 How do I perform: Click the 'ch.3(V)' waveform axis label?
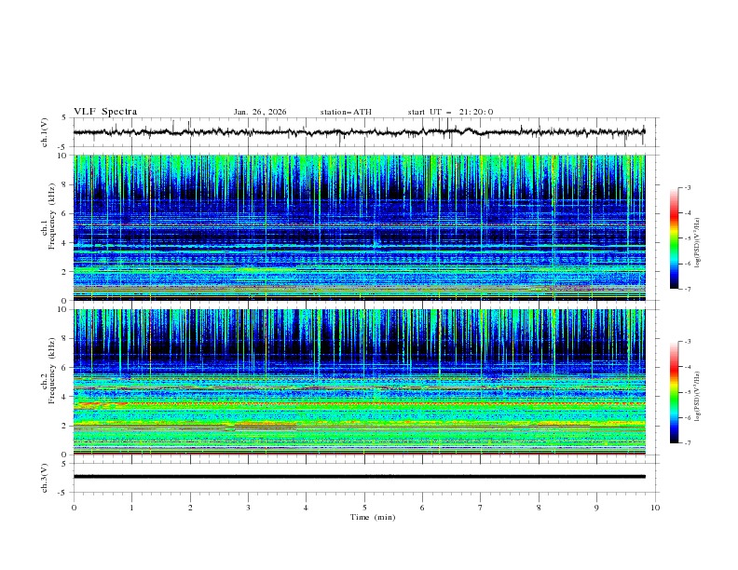point(45,478)
